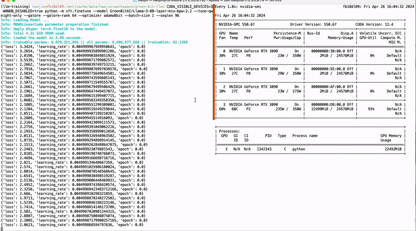The height and width of the screenshot is (231, 416).
Task: Click the "CUDA Version: 12.4" text
Action: click(x=374, y=25)
